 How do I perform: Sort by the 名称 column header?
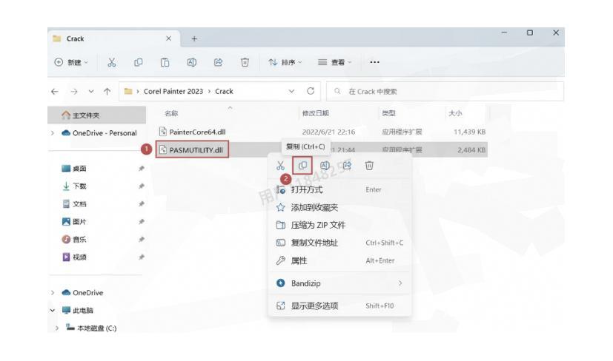[x=171, y=114]
